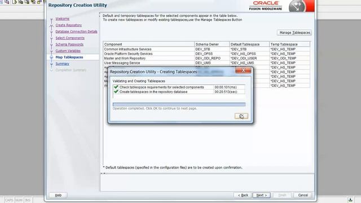Click the Back button
The width and height of the screenshot is (361, 203).
tap(243, 195)
